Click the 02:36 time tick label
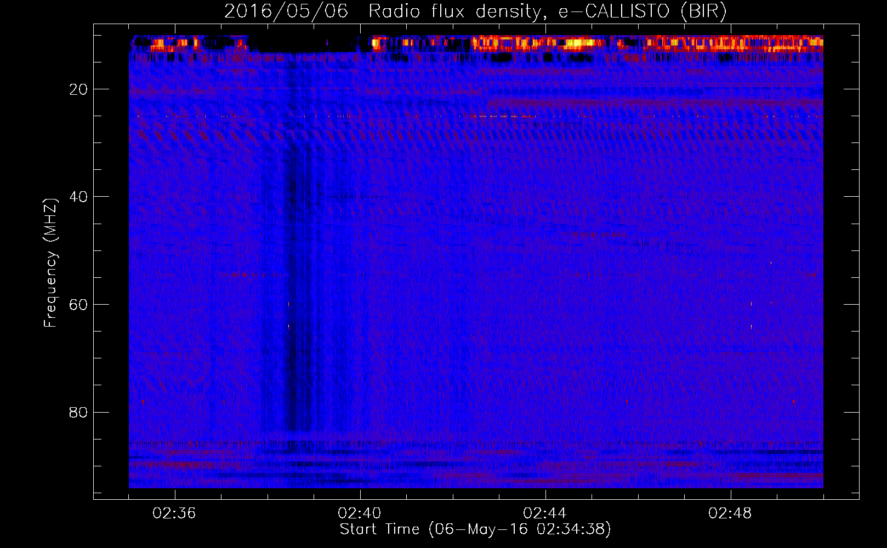The width and height of the screenshot is (887, 548). point(175,513)
